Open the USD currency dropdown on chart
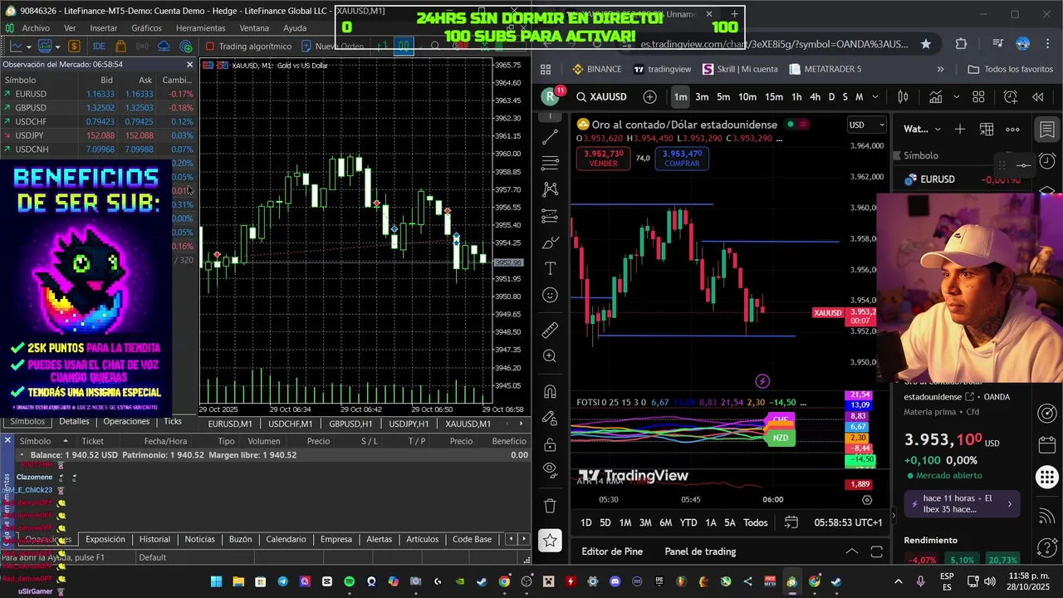The width and height of the screenshot is (1063, 598). coord(866,125)
